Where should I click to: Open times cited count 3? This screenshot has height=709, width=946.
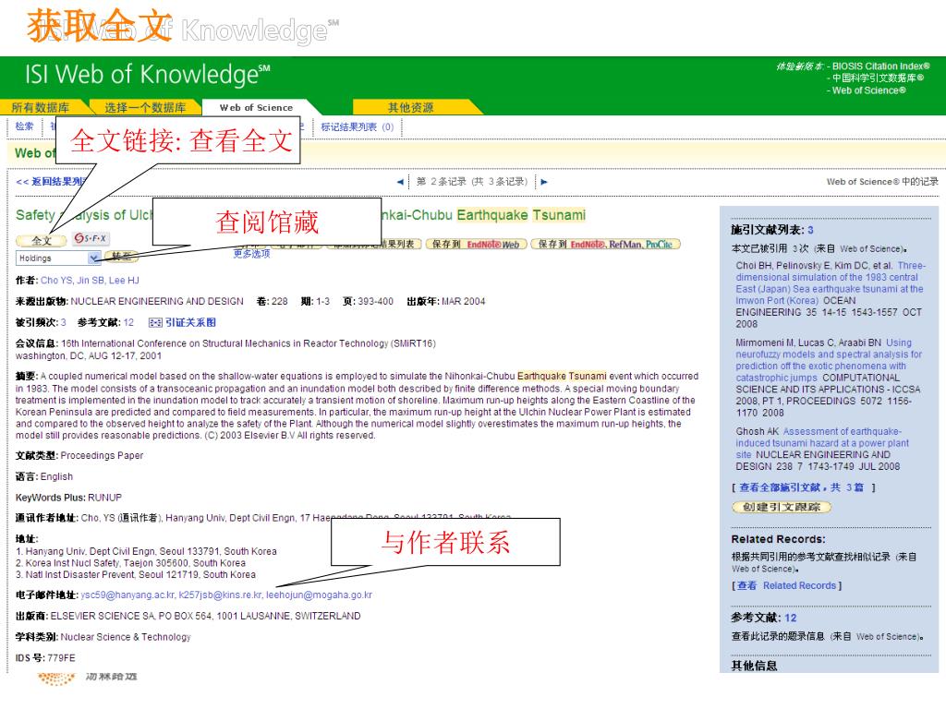64,322
